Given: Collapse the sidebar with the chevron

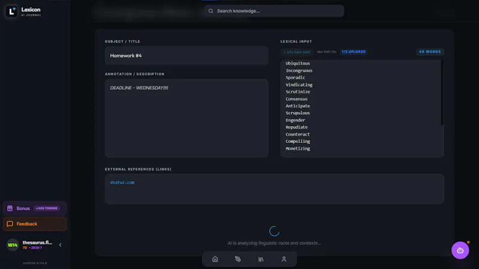Looking at the screenshot, I should 60,245.
